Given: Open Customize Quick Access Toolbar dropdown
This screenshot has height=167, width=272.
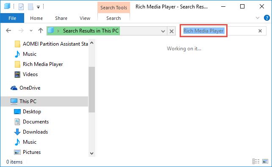Looking at the screenshot, I should pos(38,7).
